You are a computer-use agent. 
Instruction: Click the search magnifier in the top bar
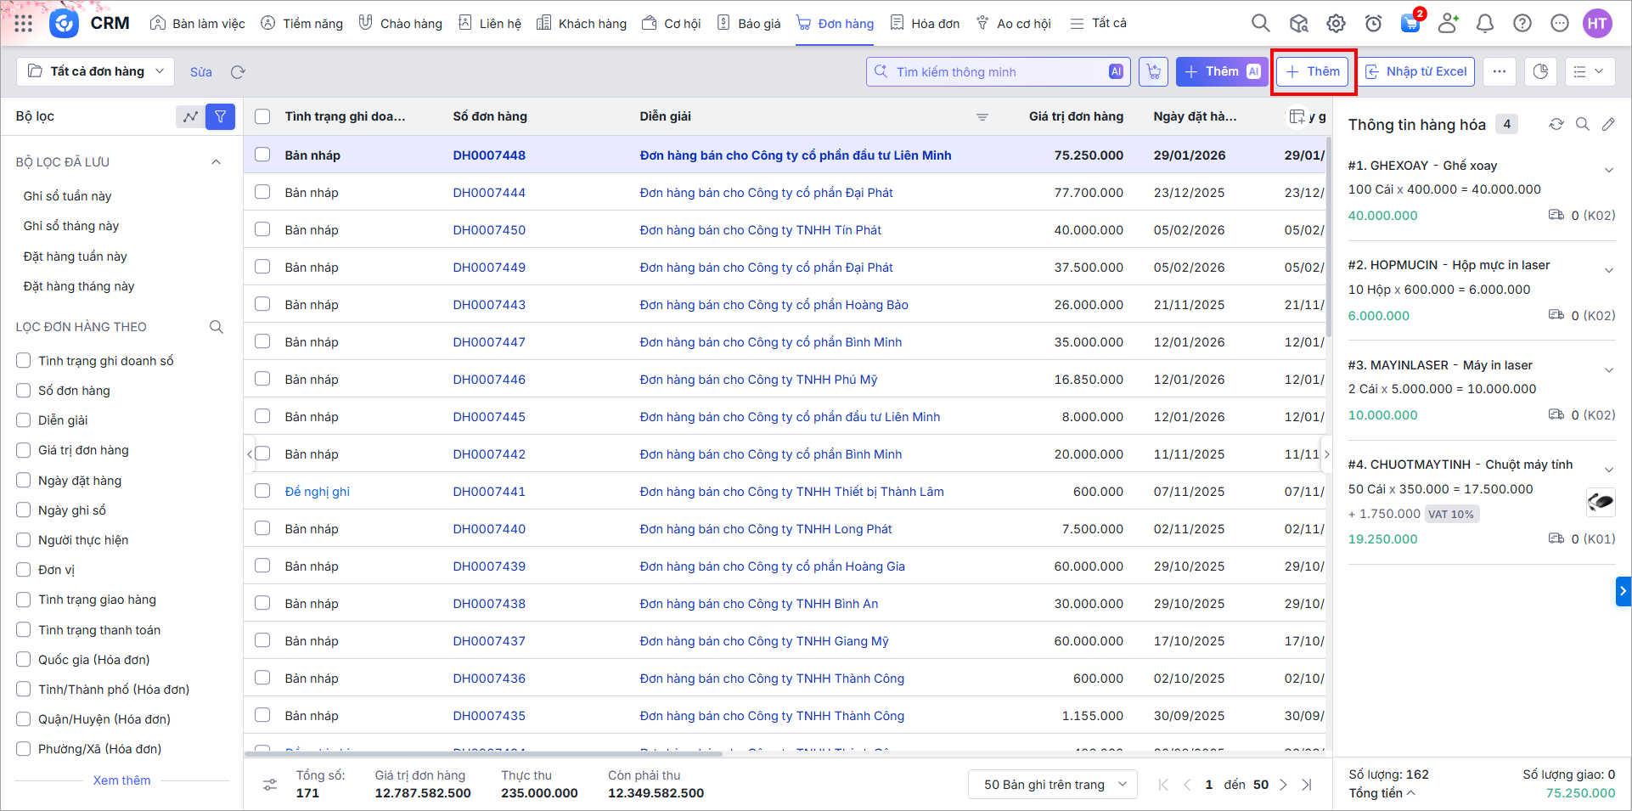[x=1261, y=24]
